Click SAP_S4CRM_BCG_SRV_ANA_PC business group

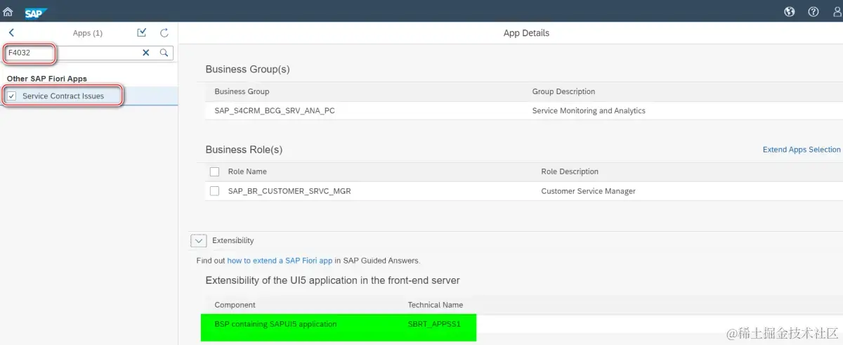(275, 111)
